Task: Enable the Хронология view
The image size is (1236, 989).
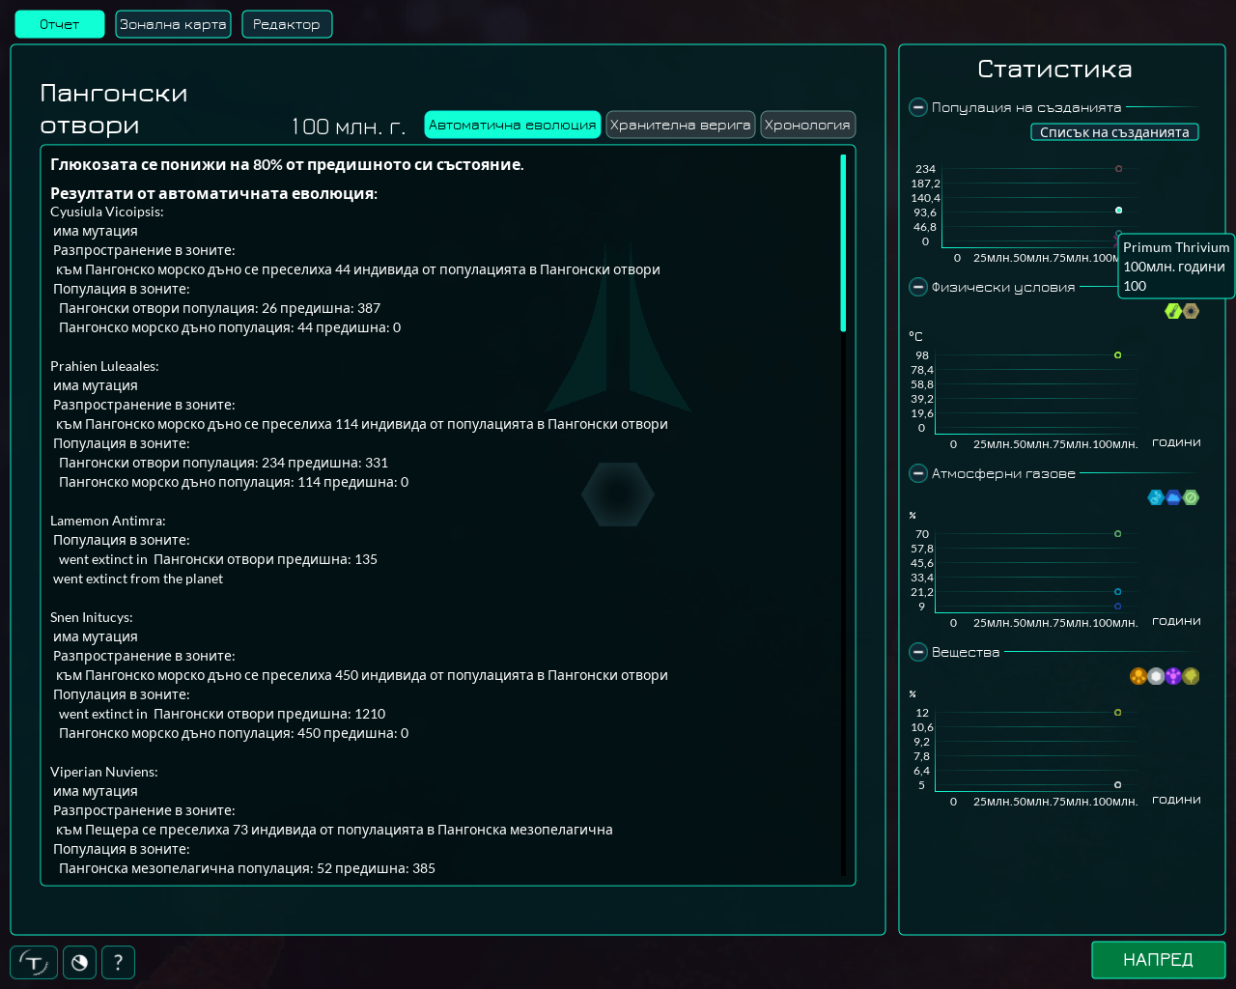Action: click(x=808, y=125)
